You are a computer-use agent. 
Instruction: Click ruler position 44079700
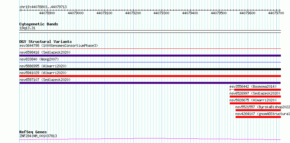point(276,13)
